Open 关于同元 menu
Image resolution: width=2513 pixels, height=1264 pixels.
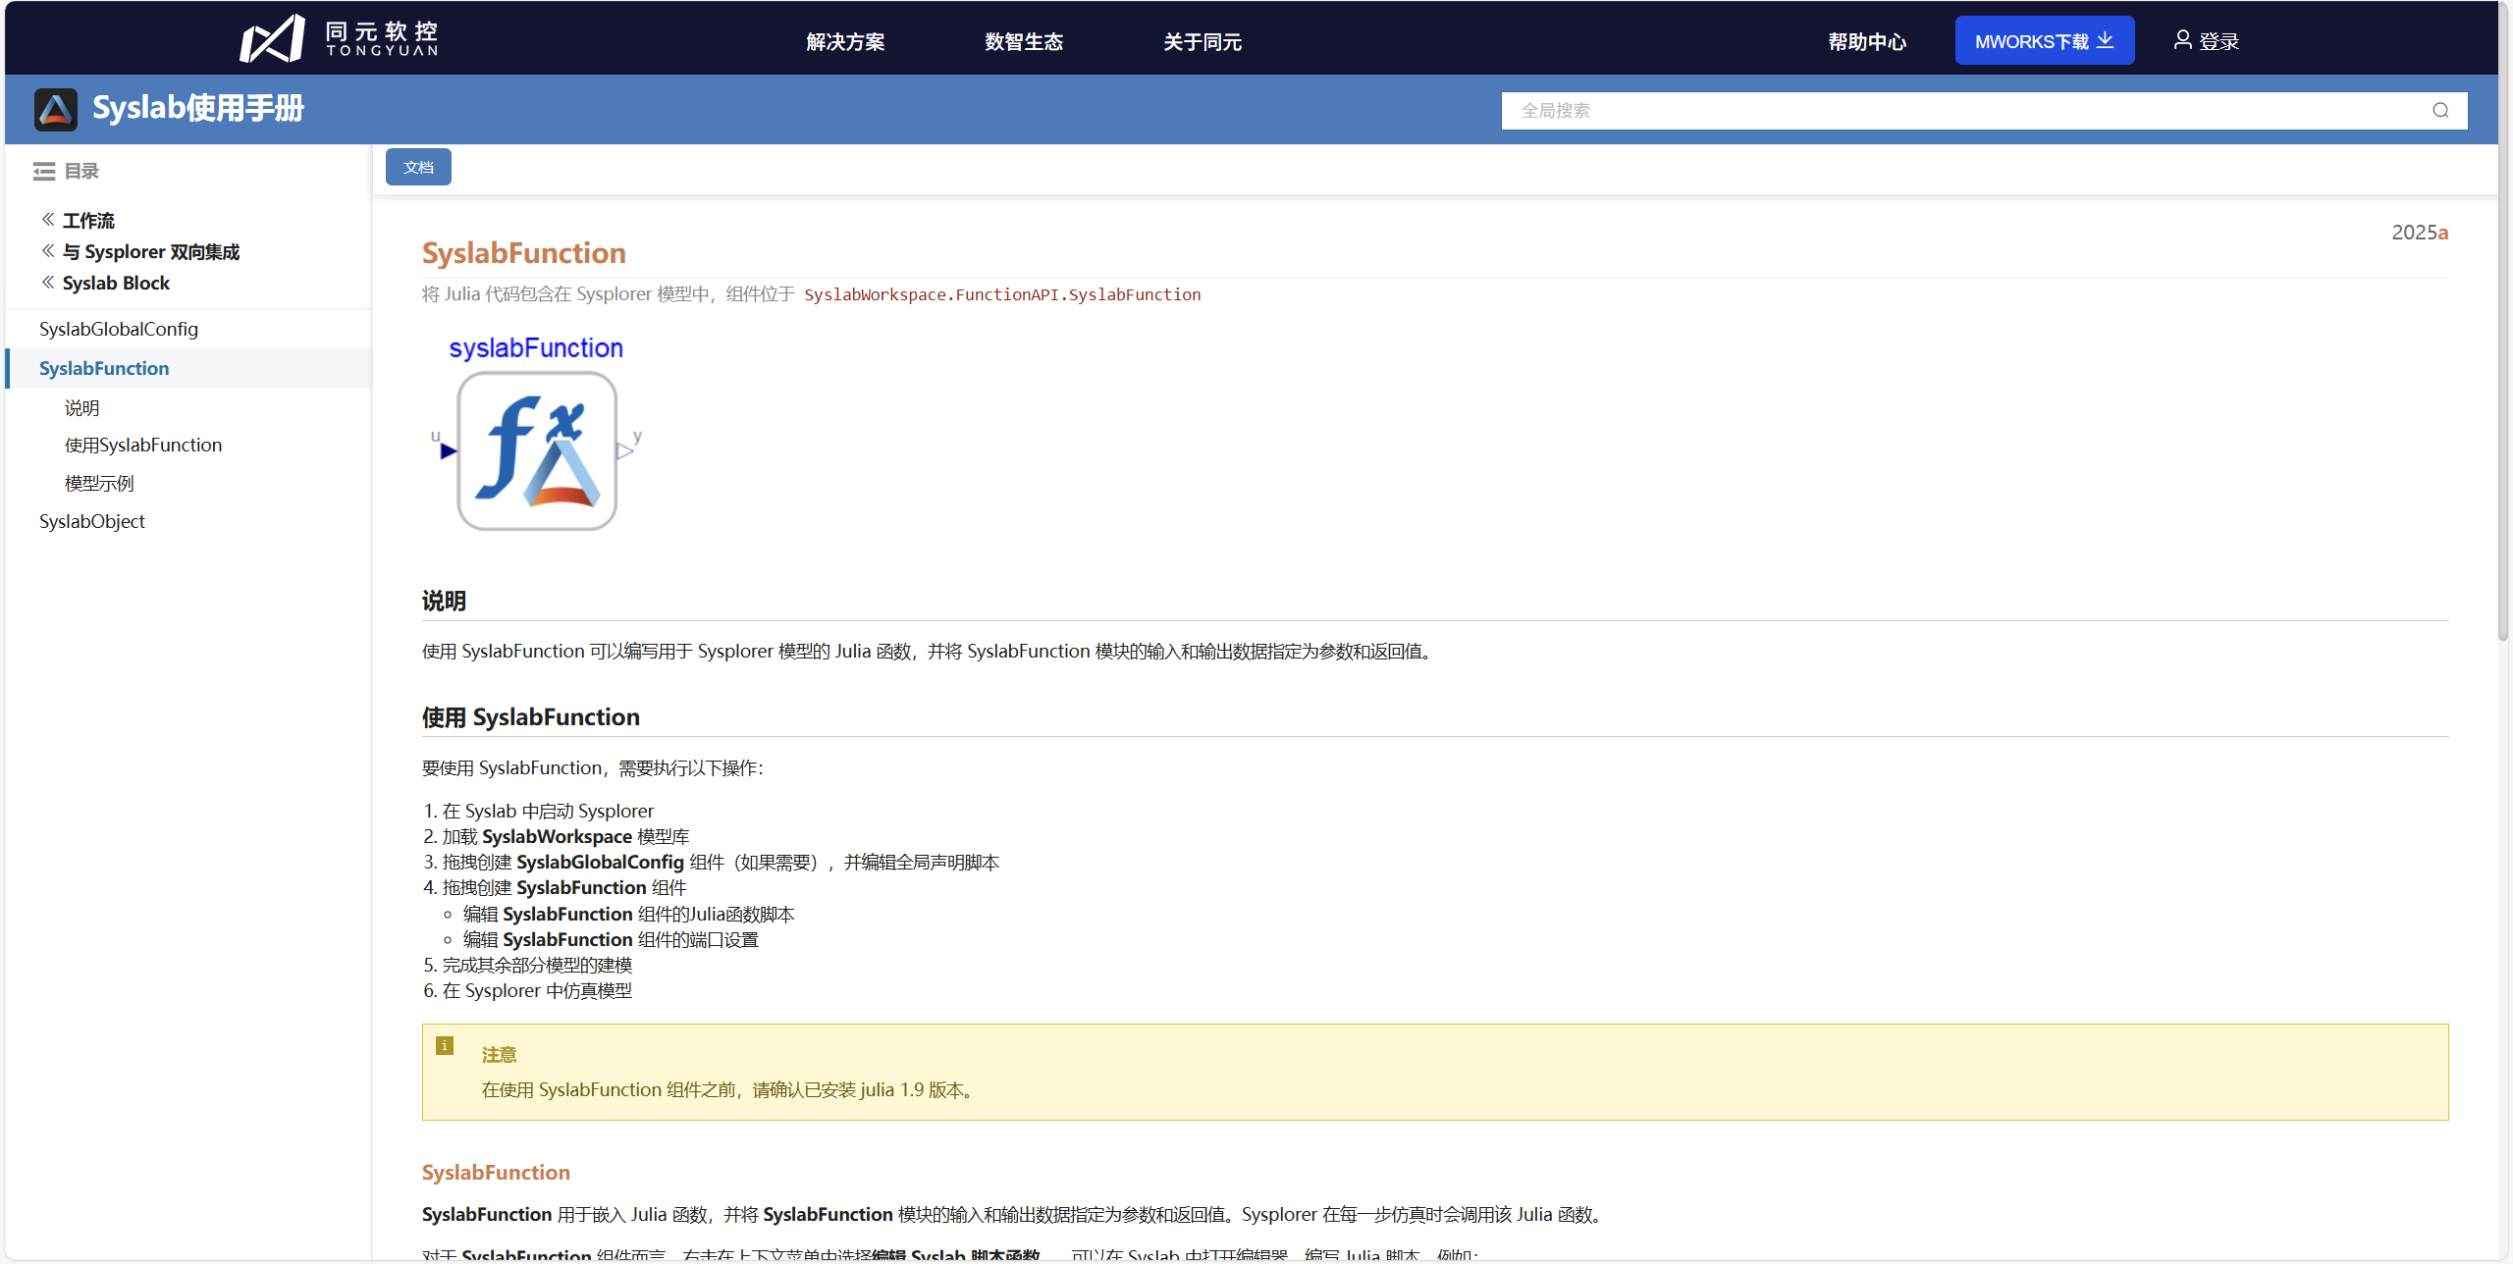coord(1203,41)
